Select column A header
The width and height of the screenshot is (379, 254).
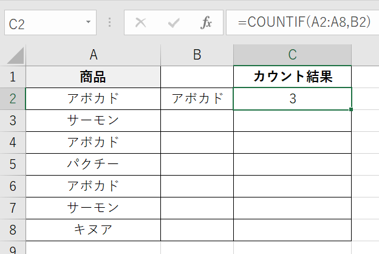94,55
